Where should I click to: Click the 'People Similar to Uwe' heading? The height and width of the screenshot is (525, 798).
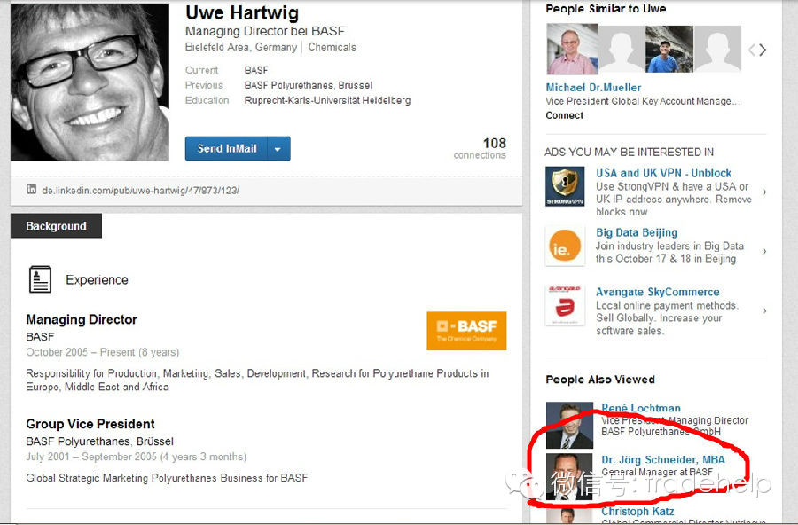pyautogui.click(x=606, y=9)
